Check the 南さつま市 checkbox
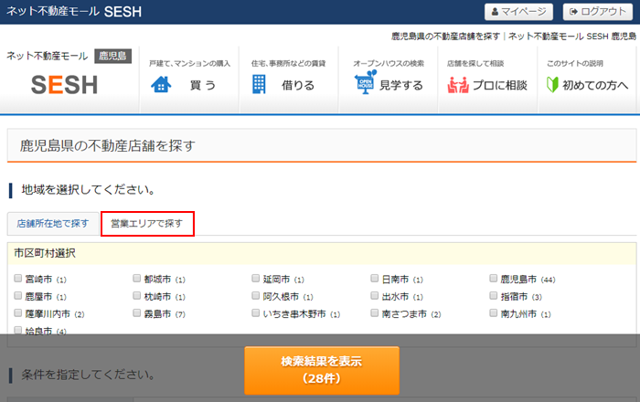The image size is (640, 402). click(x=375, y=313)
